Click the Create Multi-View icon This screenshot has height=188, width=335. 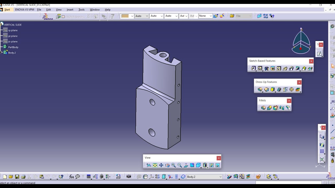pos(192,165)
